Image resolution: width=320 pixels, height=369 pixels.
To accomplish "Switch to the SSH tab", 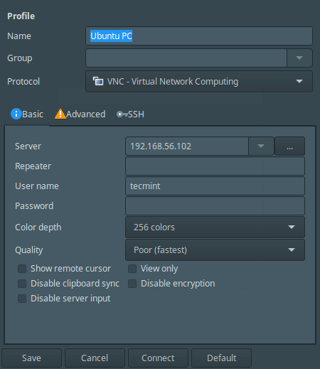I will pyautogui.click(x=130, y=114).
